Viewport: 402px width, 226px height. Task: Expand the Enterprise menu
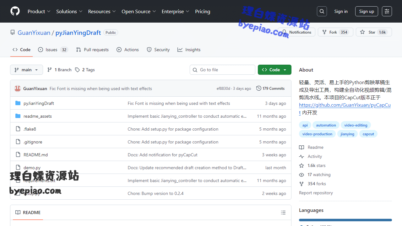point(176,11)
